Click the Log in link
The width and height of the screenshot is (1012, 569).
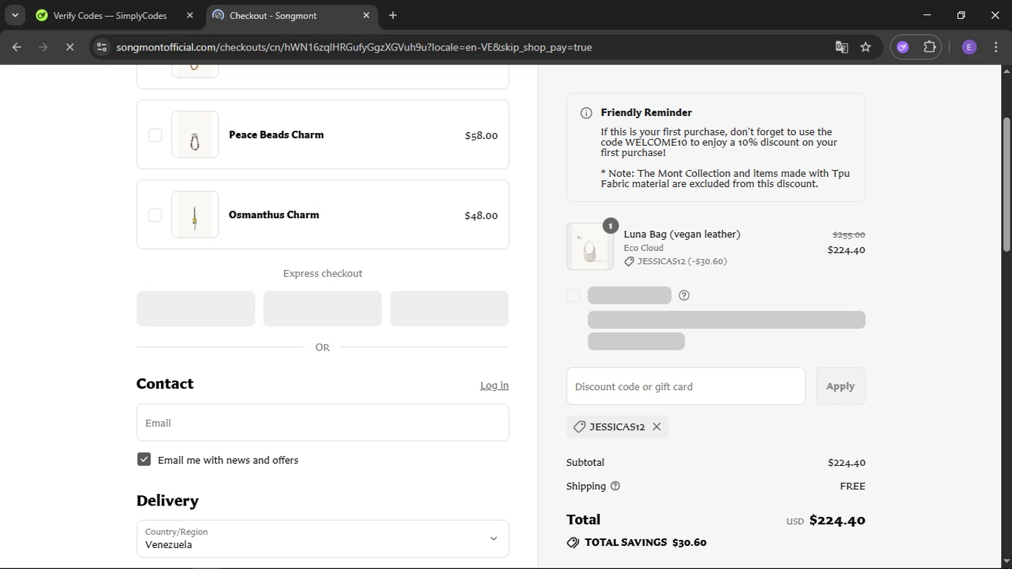495,385
